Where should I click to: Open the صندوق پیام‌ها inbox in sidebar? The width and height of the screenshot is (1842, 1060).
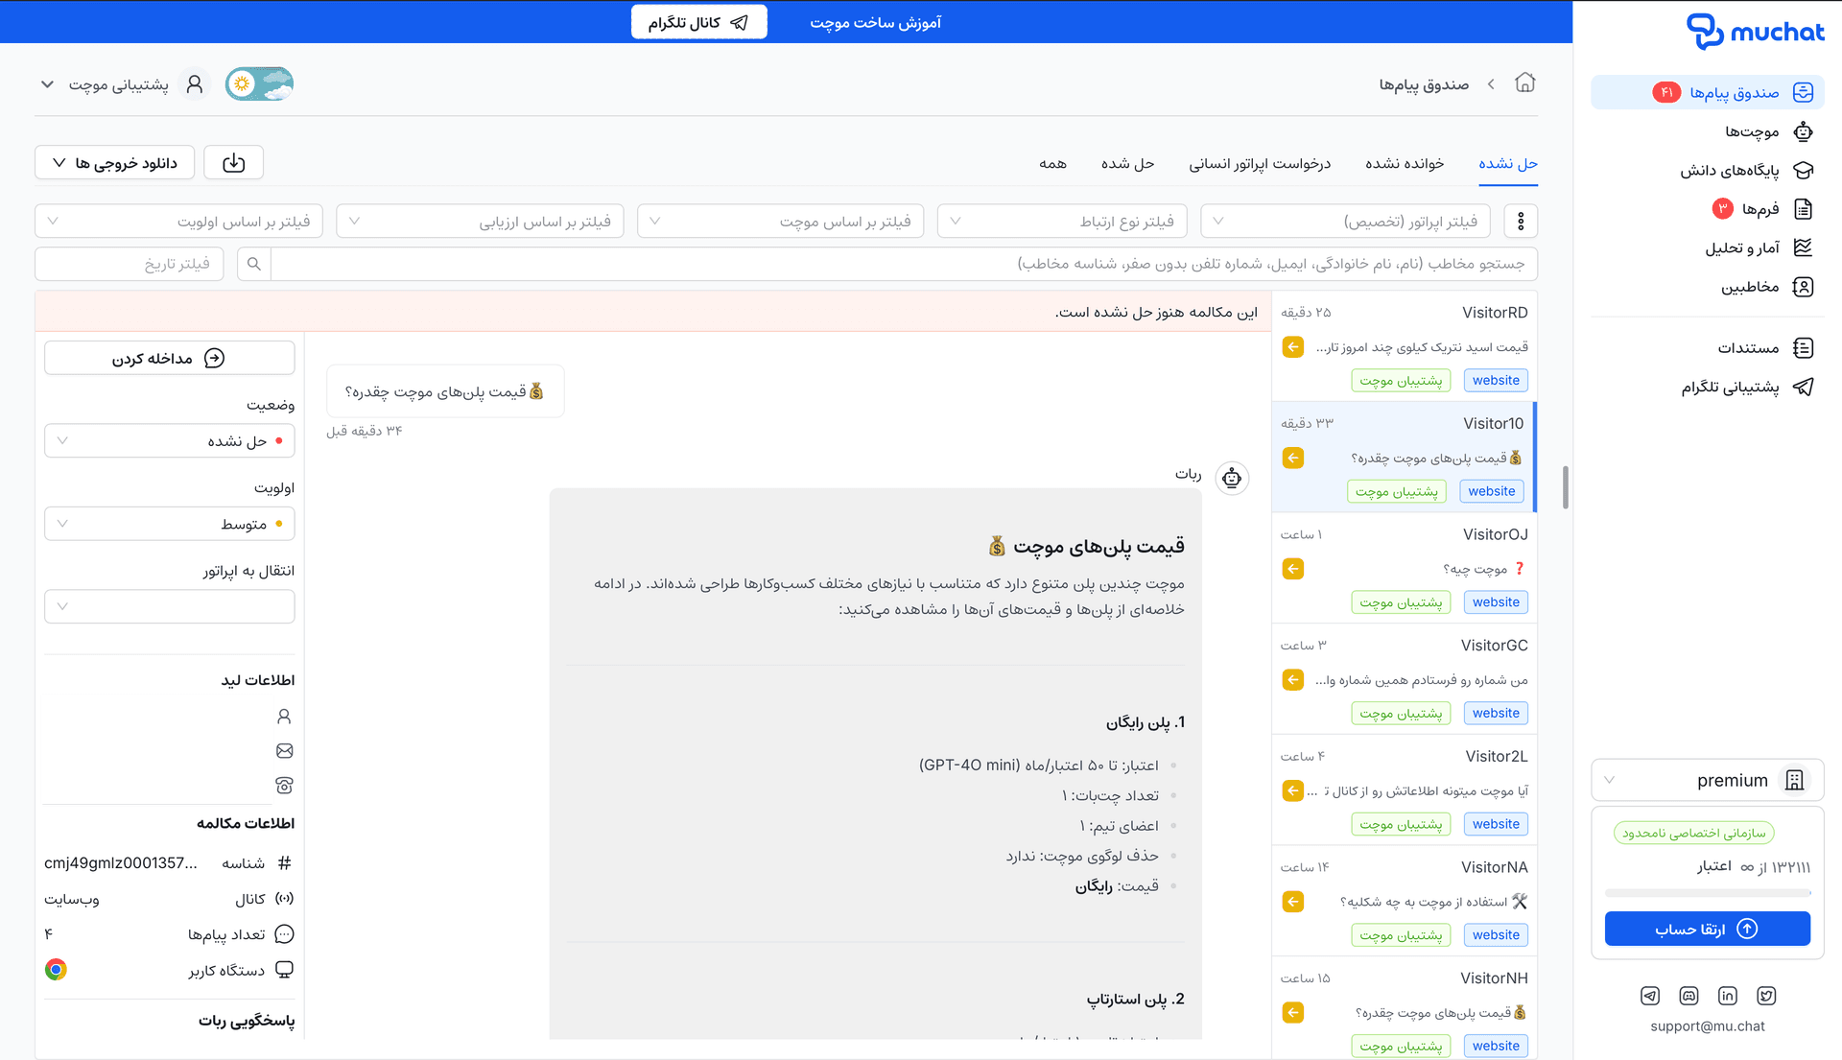pos(1708,92)
